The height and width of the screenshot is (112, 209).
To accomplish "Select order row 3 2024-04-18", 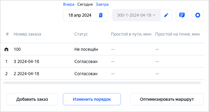I will tap(102, 61).
